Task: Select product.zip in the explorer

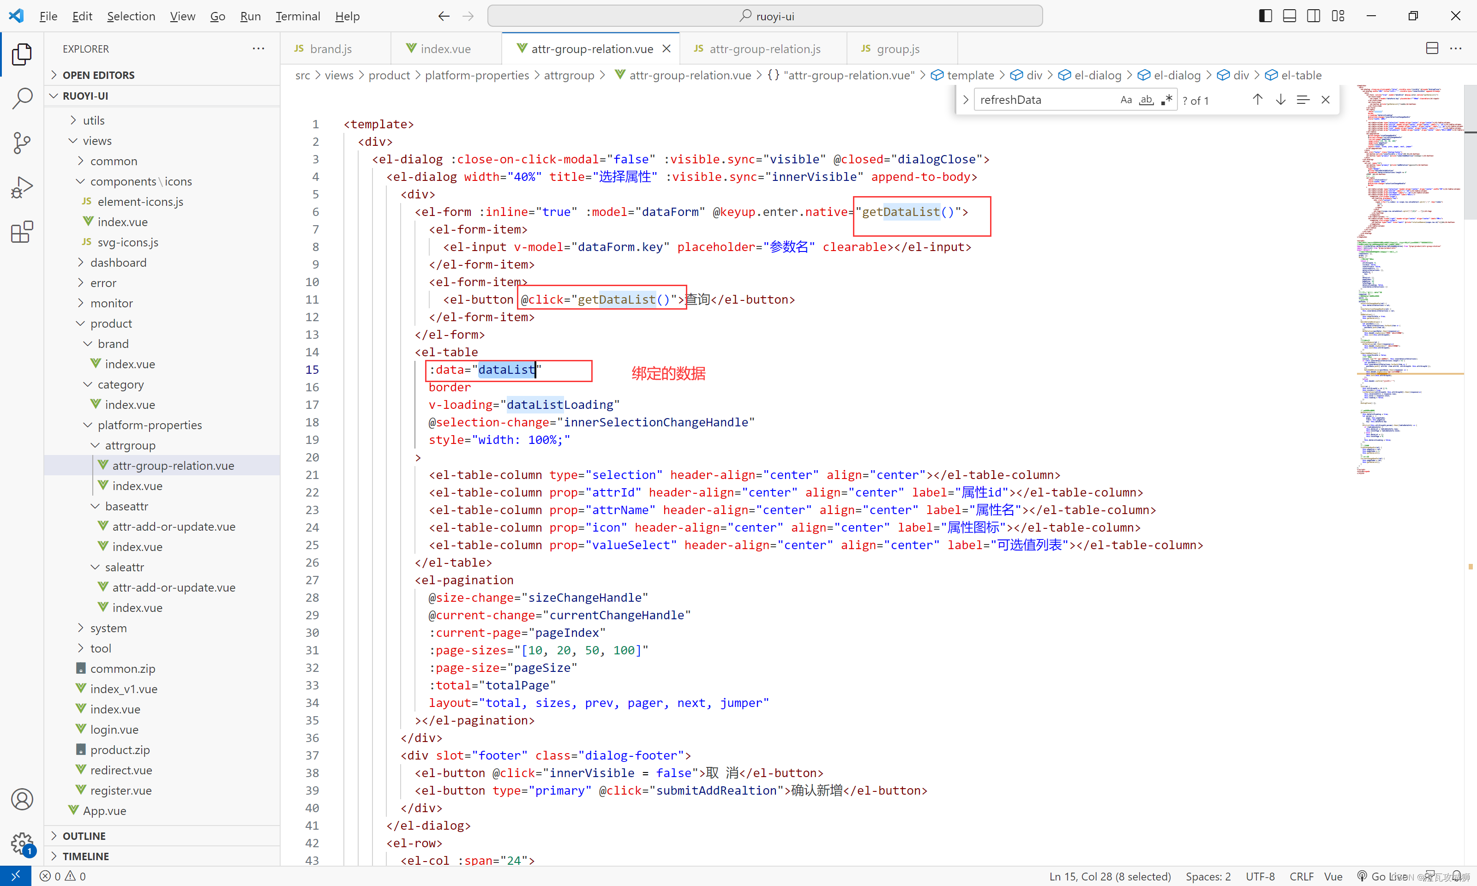Action: (x=162, y=749)
